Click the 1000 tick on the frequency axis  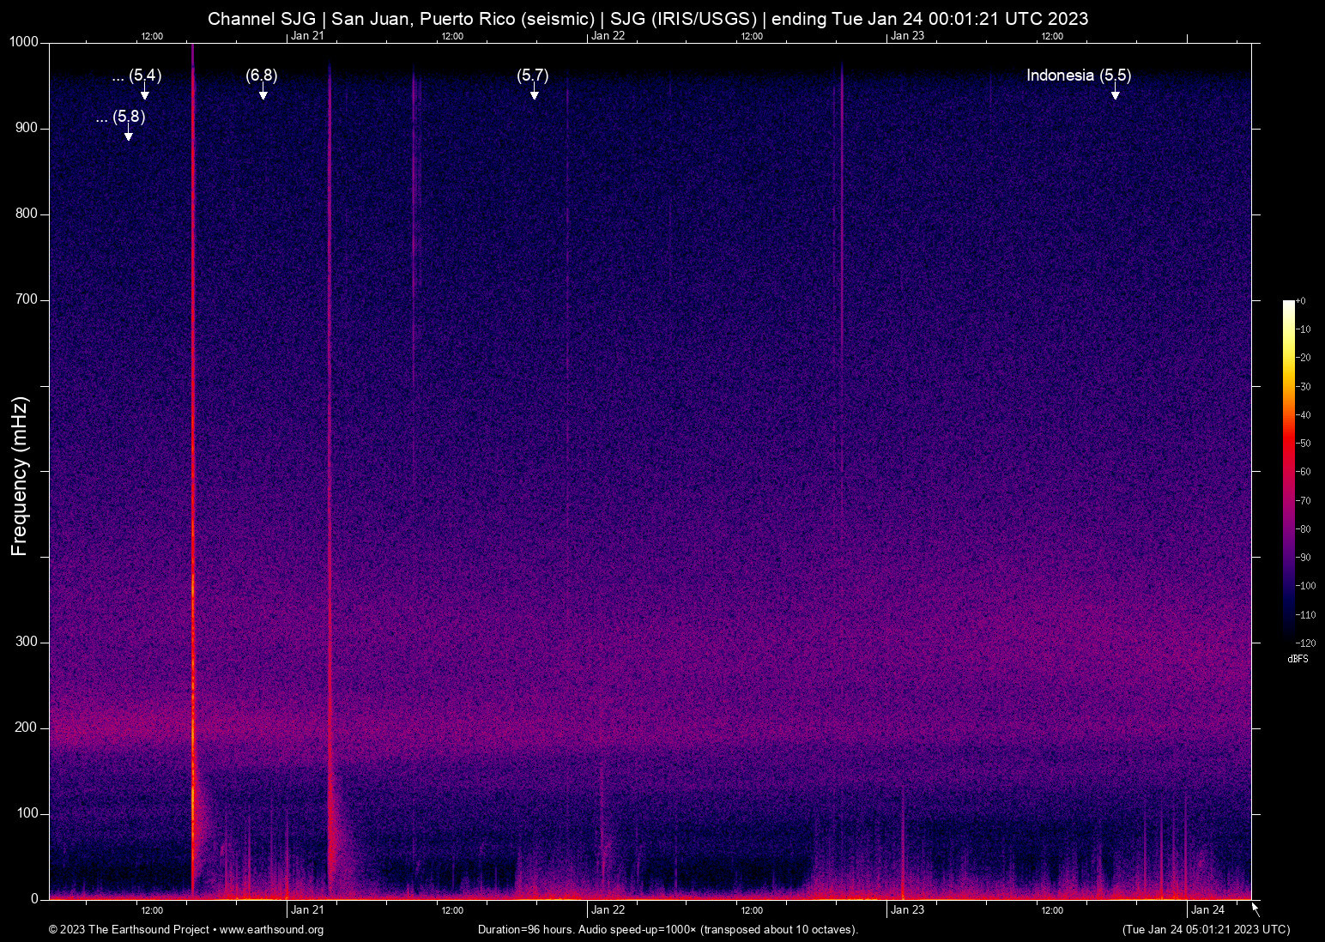(x=24, y=42)
